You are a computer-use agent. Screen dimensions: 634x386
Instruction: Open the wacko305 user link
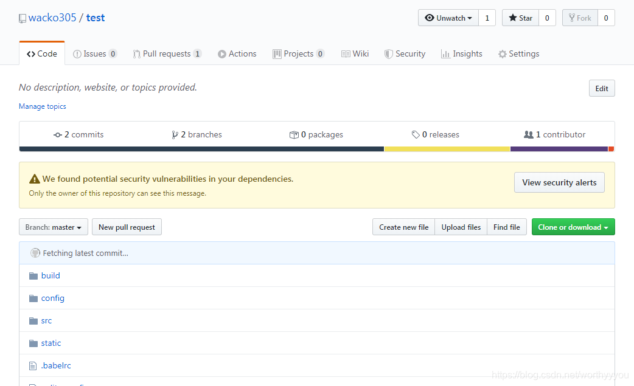tap(52, 18)
